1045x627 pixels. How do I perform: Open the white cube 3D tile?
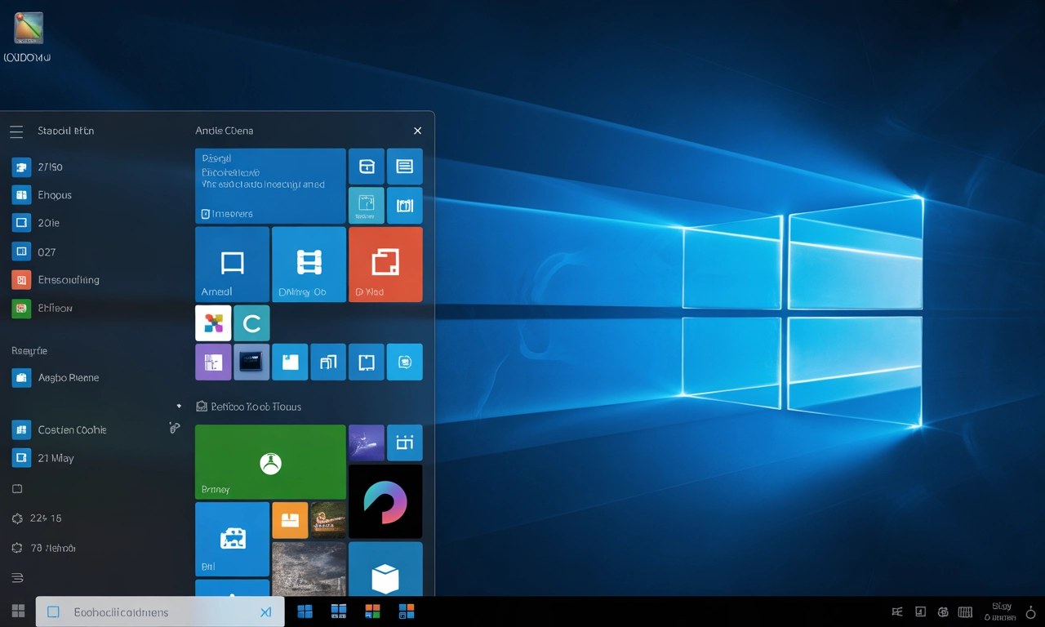[385, 569]
